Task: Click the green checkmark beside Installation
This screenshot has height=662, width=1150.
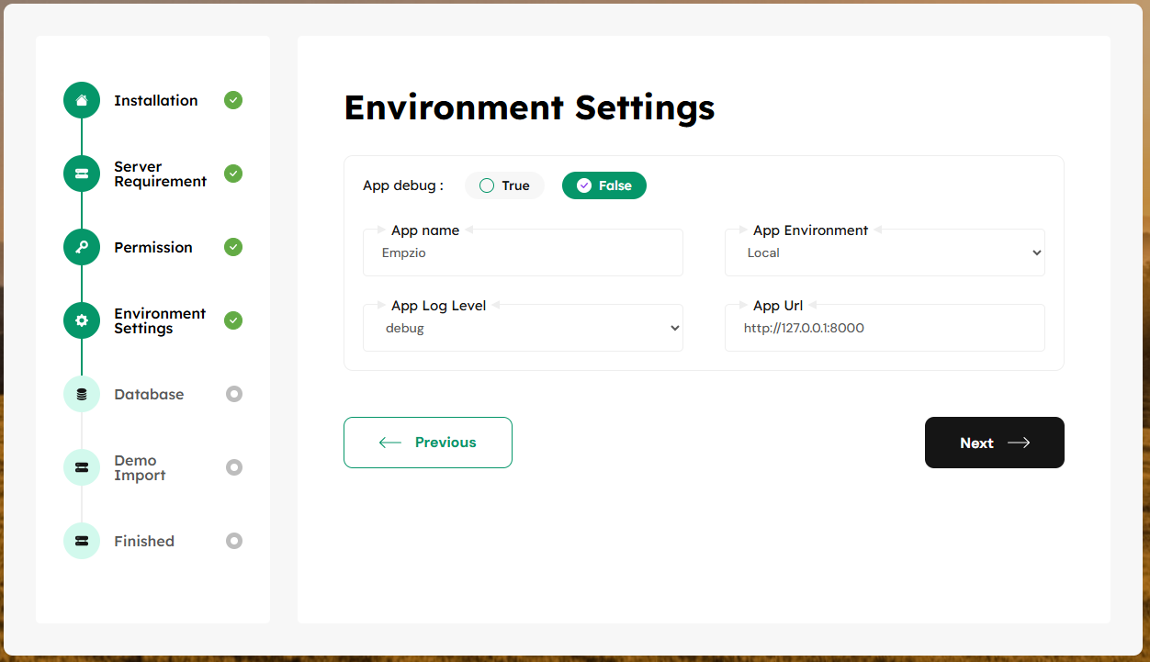Action: (233, 100)
